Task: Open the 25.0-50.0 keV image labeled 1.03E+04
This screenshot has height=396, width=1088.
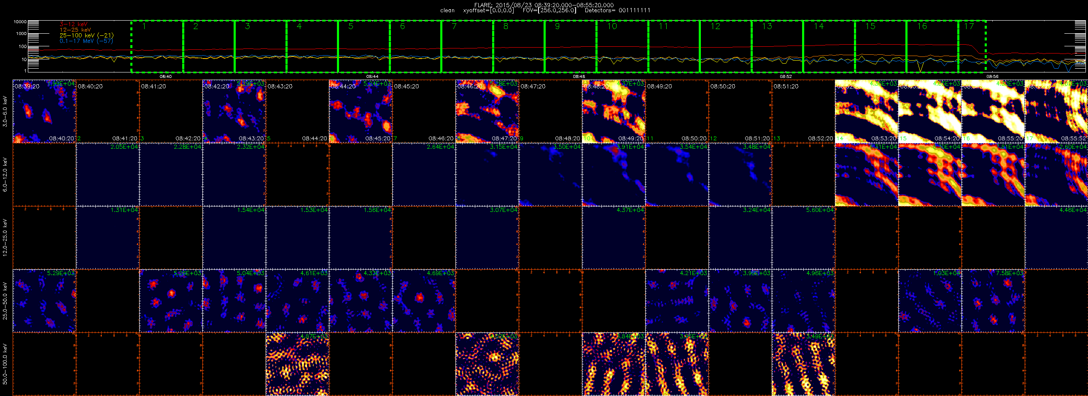Action: click(x=930, y=301)
